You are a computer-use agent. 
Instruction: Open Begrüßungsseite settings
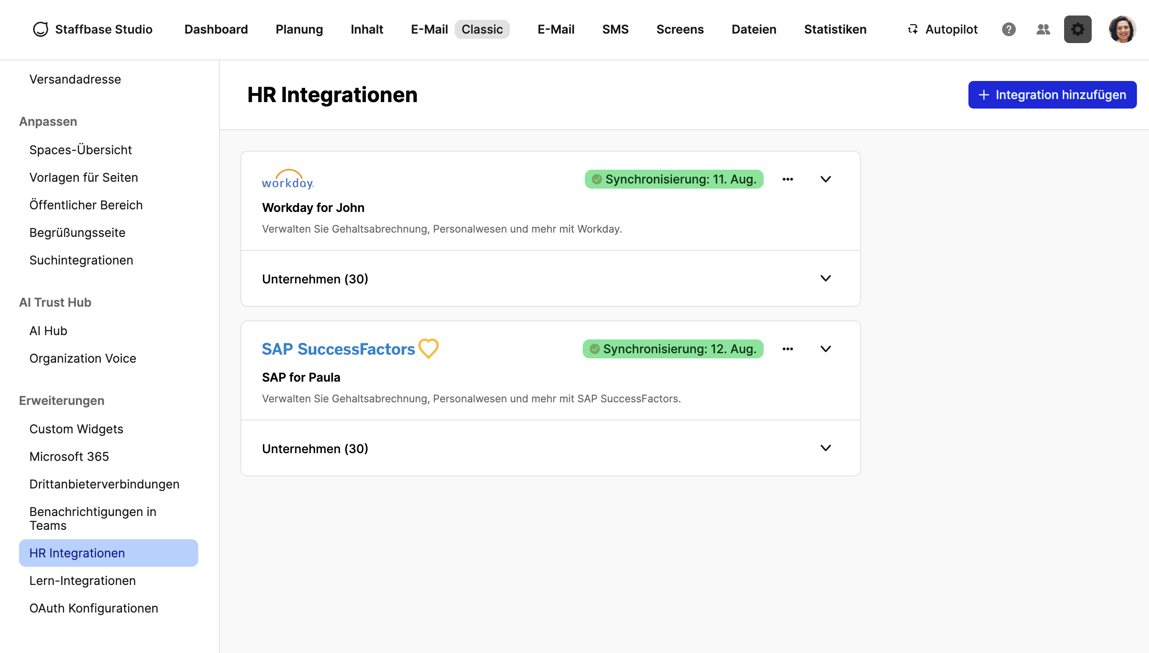(77, 232)
